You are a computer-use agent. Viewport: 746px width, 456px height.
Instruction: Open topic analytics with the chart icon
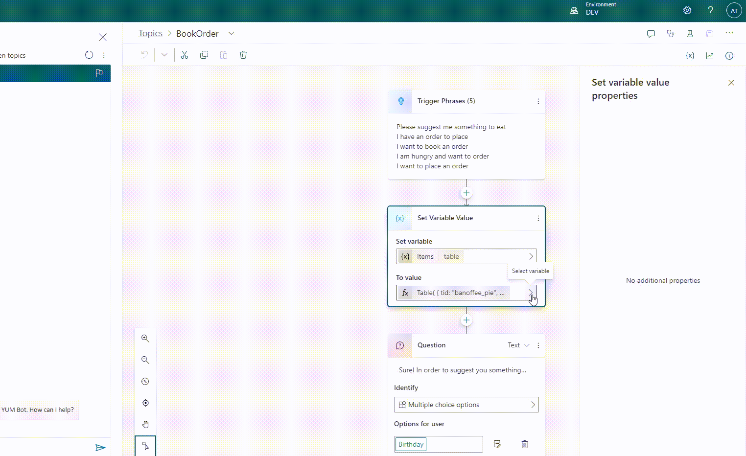pyautogui.click(x=709, y=56)
